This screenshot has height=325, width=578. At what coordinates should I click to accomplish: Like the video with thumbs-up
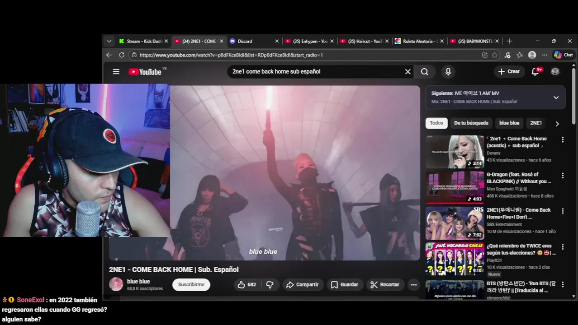(x=246, y=284)
